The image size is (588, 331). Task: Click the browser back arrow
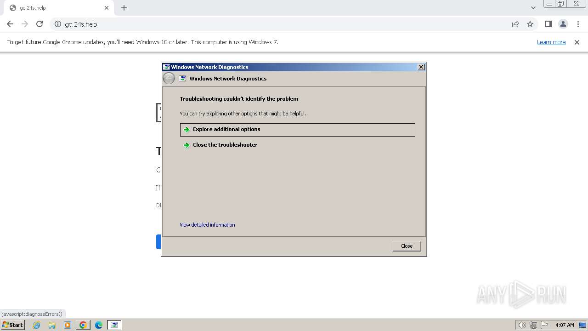10,24
